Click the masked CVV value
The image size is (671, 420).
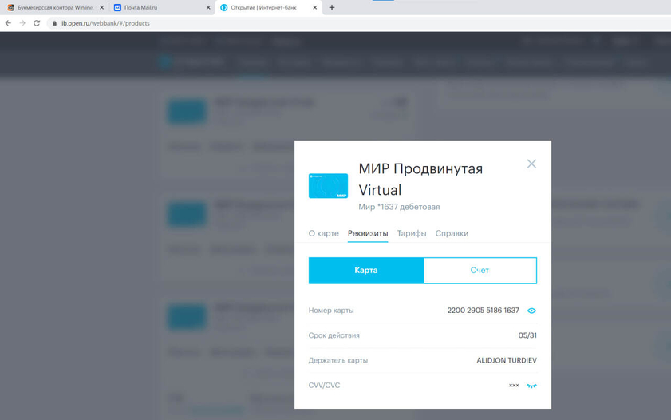point(514,386)
